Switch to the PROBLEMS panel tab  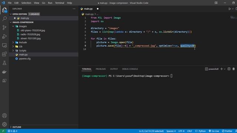coord(101,69)
